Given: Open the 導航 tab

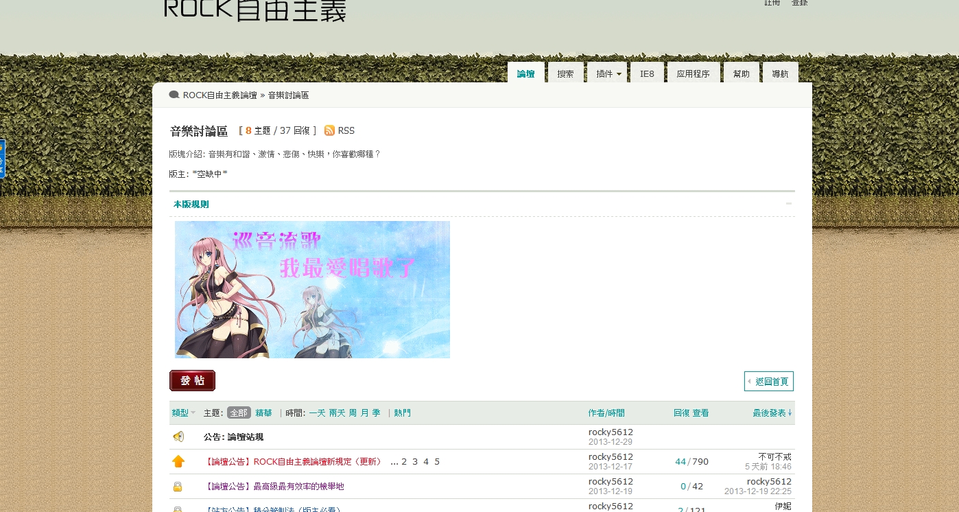Looking at the screenshot, I should 780,73.
